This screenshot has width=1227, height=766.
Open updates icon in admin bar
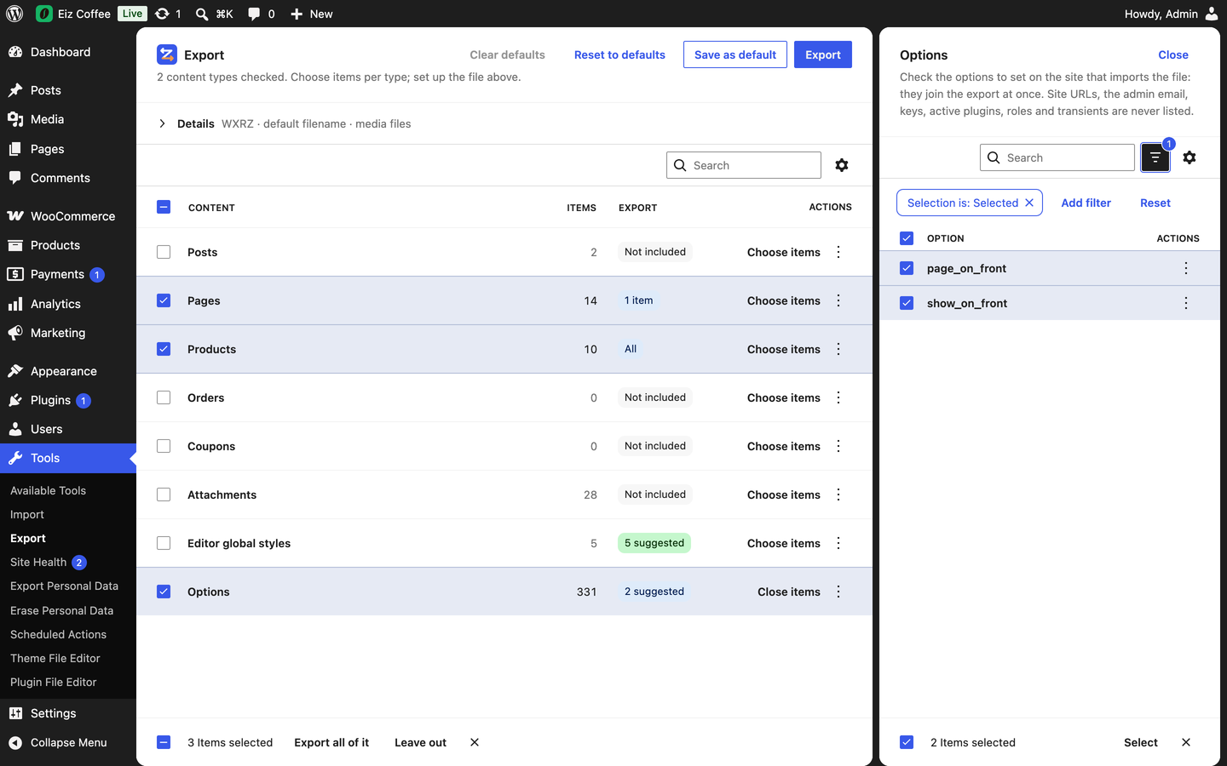[168, 14]
